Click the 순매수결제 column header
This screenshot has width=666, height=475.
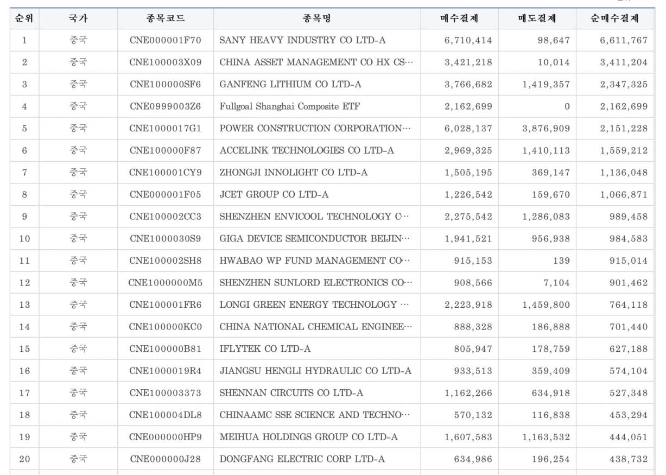coord(614,19)
